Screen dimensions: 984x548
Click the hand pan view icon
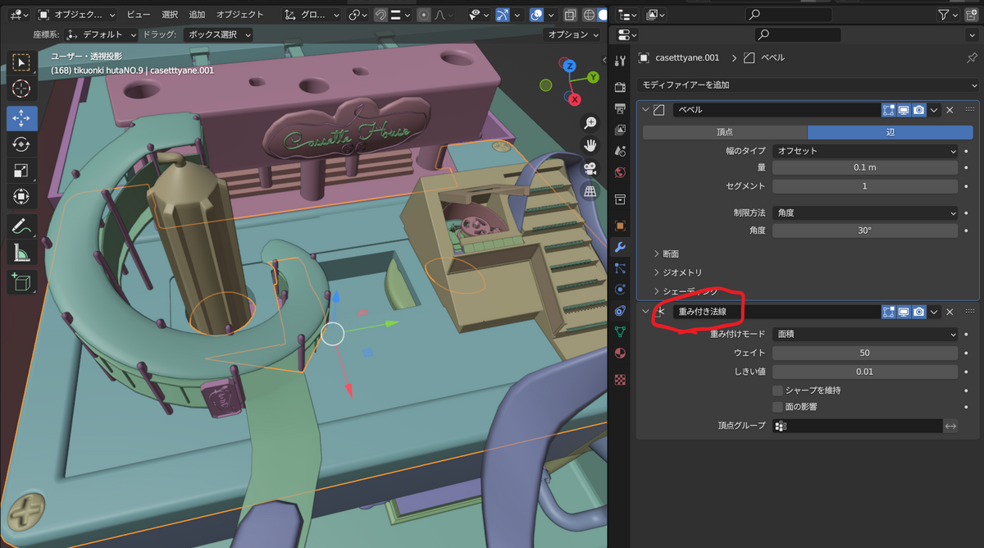click(590, 145)
